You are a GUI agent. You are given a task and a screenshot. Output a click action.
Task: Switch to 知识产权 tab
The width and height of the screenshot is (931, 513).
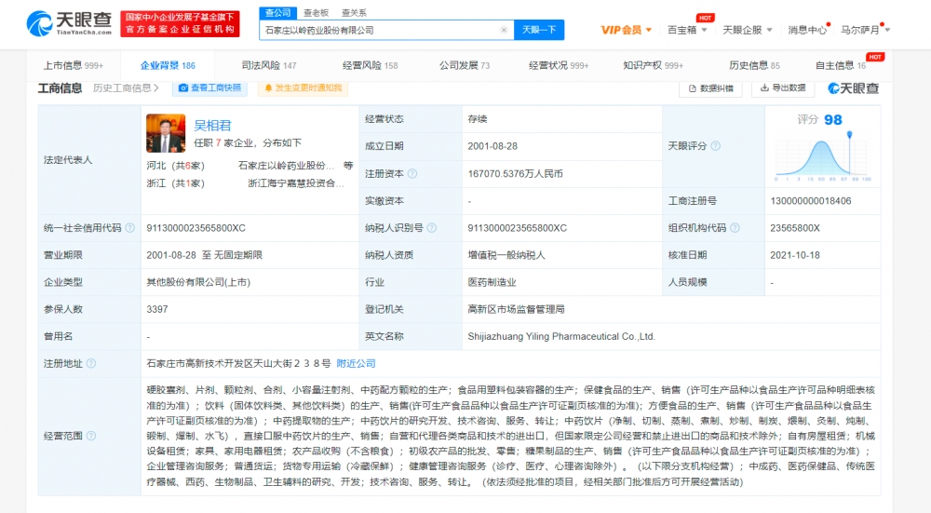point(654,65)
